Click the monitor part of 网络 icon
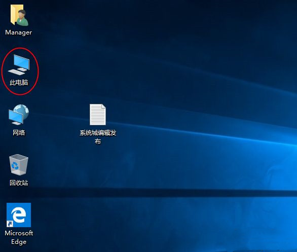297x252 pixels. 16,117
